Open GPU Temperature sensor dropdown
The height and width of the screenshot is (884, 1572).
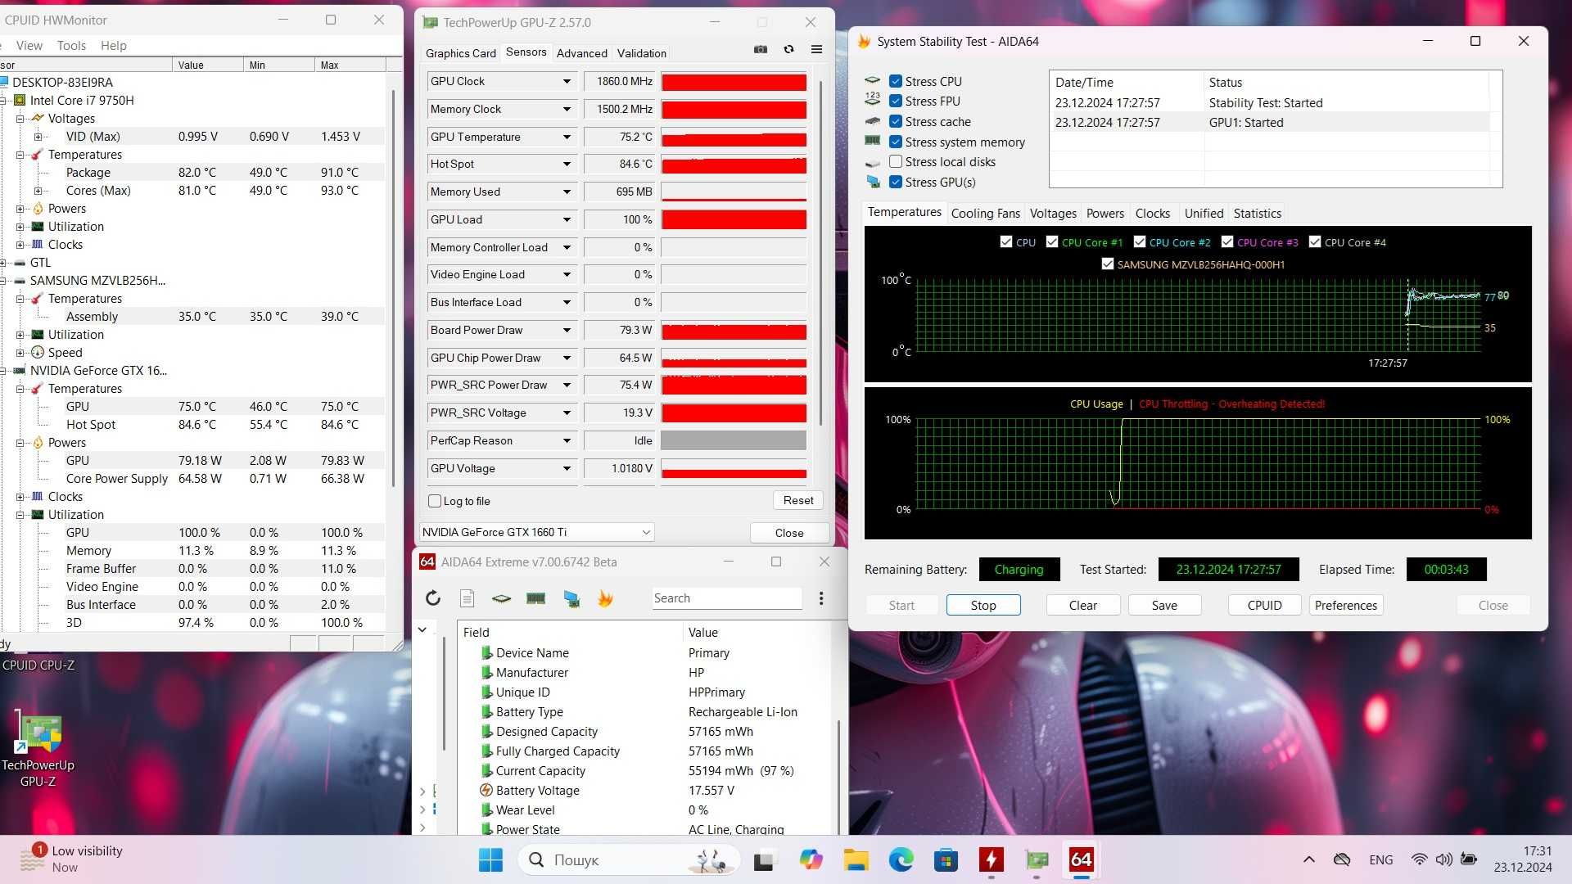click(567, 137)
